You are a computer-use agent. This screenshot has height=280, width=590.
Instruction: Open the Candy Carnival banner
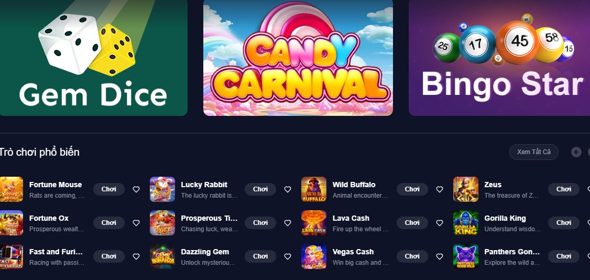point(298,58)
